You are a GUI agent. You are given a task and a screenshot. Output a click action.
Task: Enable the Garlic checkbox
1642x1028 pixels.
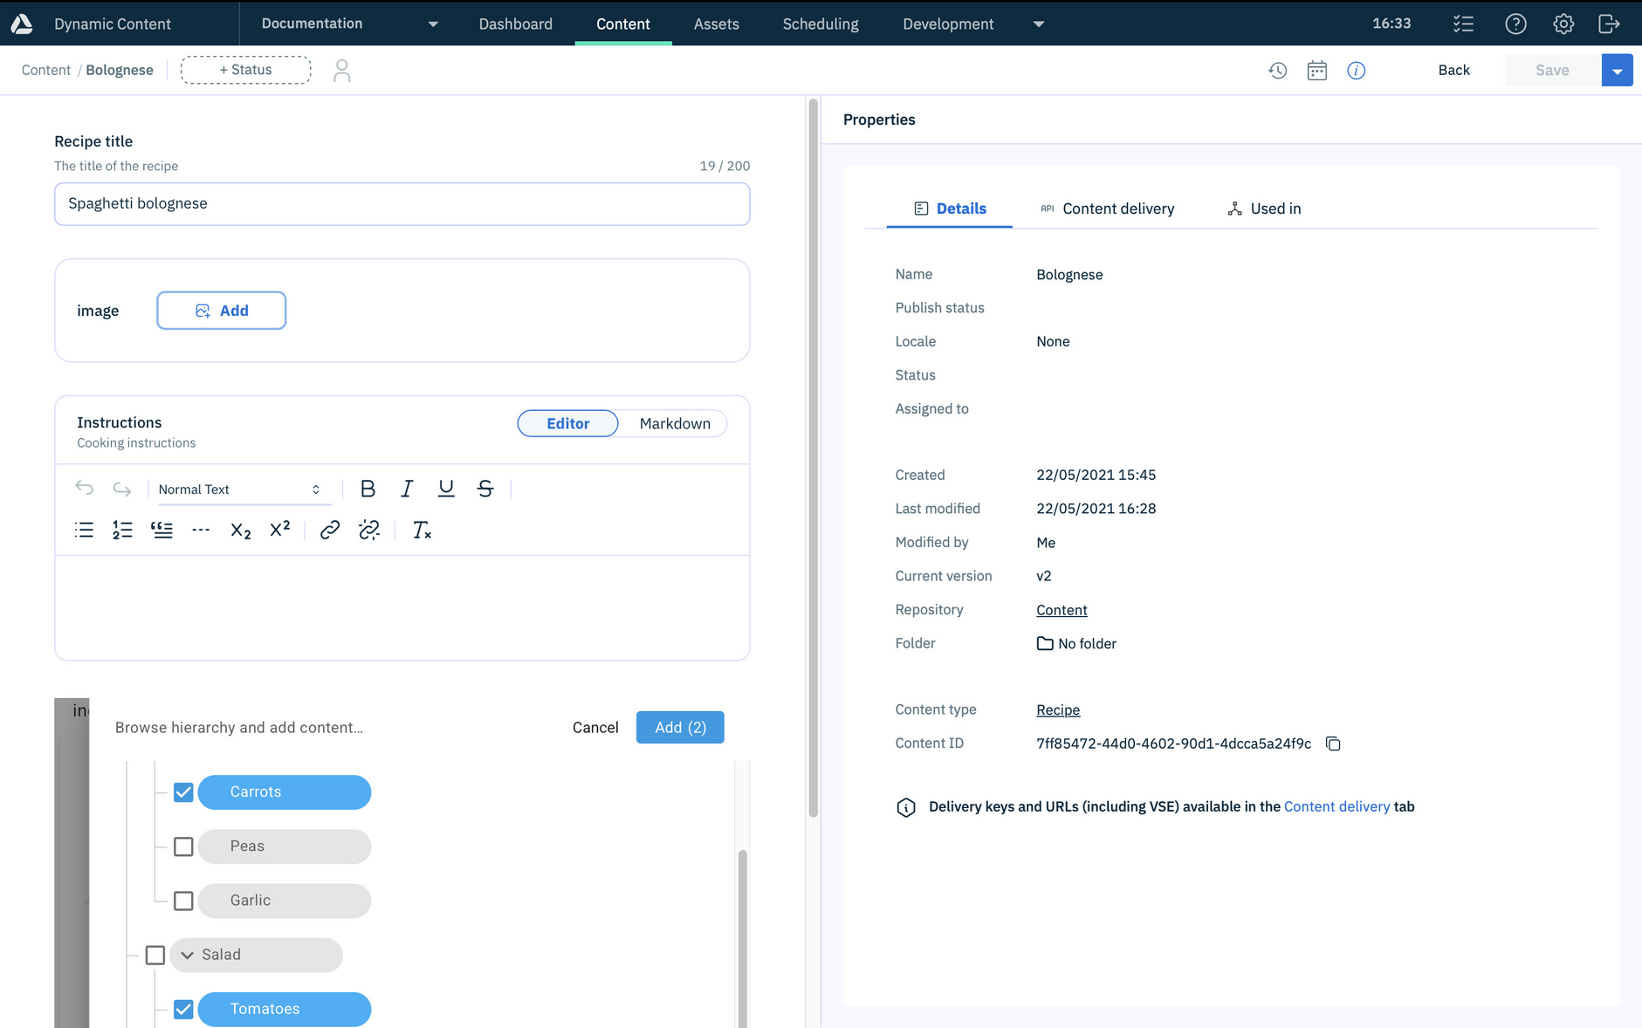click(x=182, y=900)
